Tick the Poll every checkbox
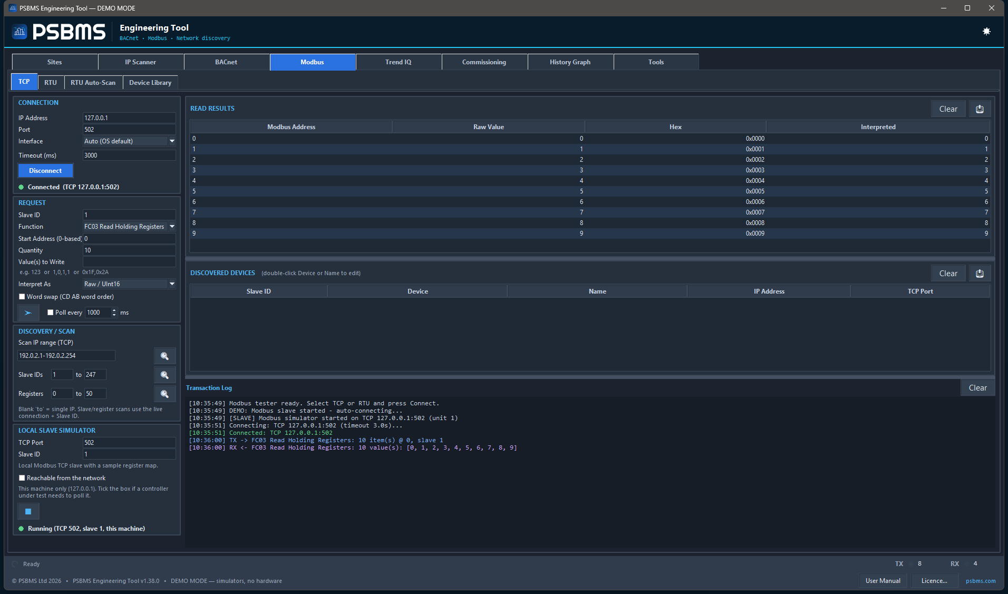 coord(51,313)
